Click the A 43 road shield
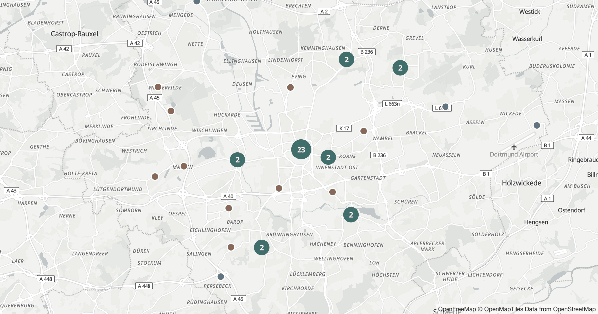The height and width of the screenshot is (314, 598). pyautogui.click(x=11, y=191)
